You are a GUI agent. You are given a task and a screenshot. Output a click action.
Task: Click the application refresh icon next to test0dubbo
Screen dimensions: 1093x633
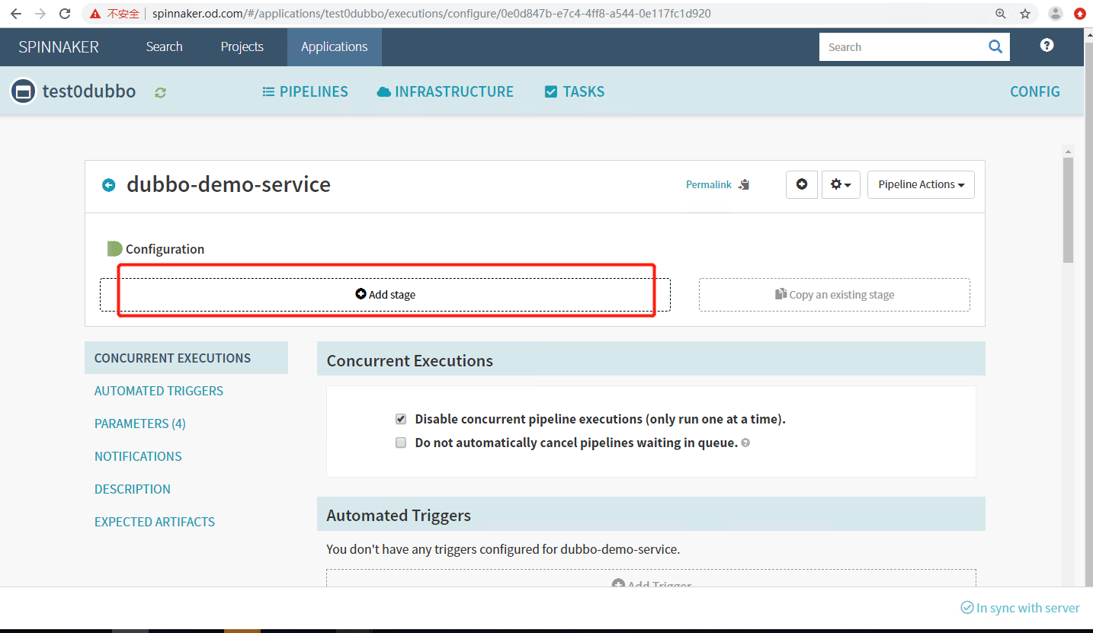tap(160, 92)
